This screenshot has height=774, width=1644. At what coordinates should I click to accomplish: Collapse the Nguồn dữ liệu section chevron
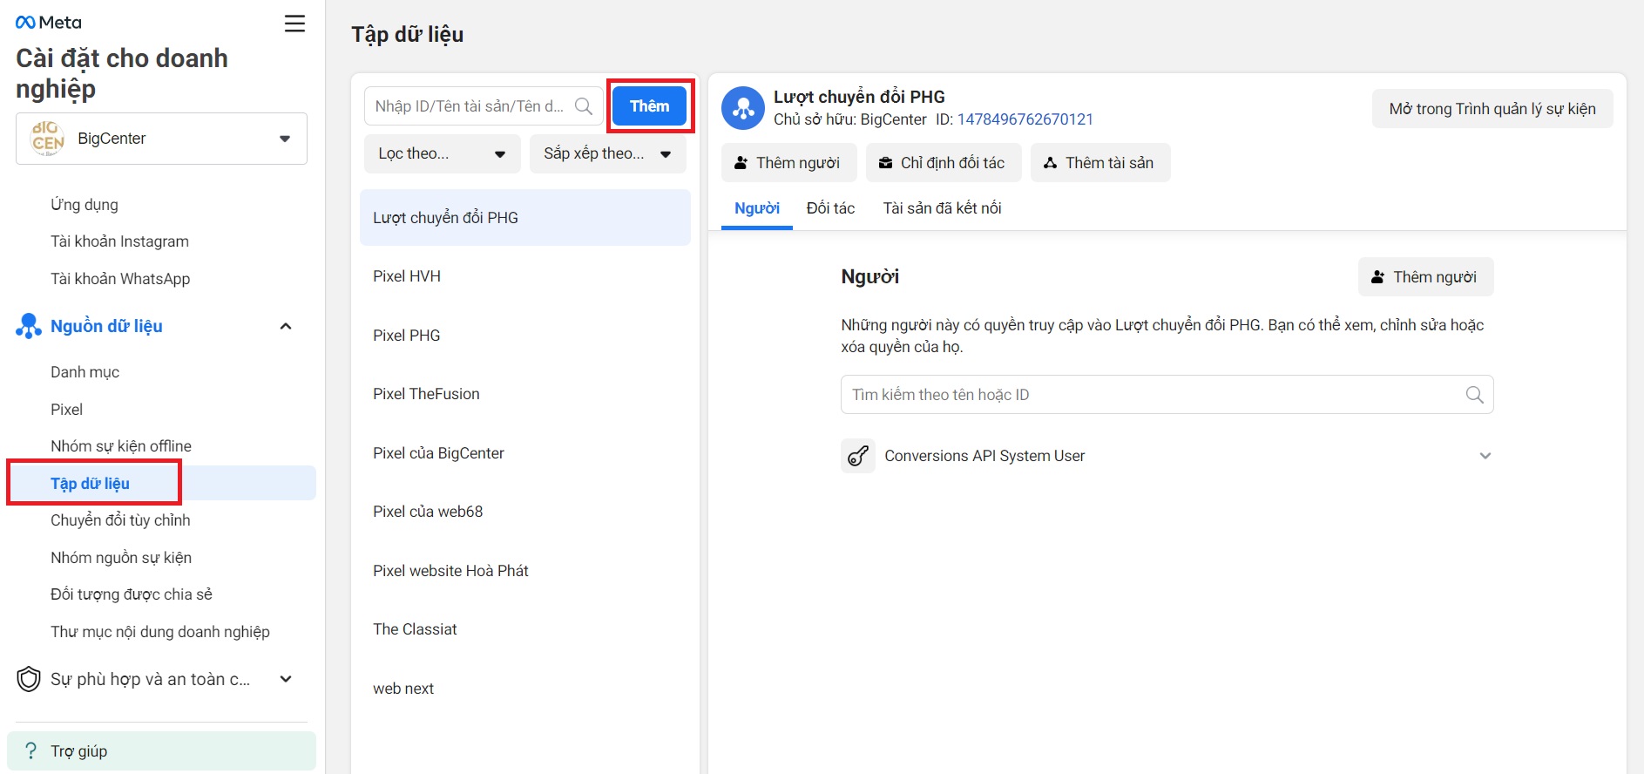(x=286, y=326)
